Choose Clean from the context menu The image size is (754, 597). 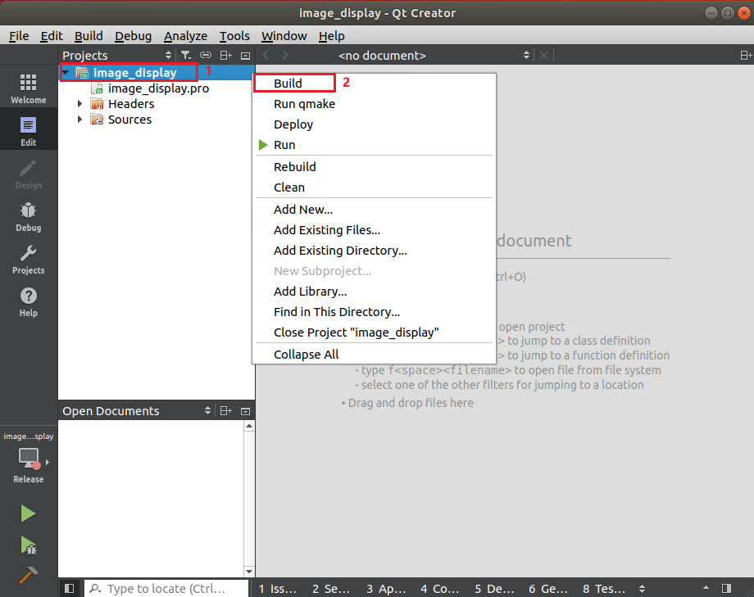374,188
